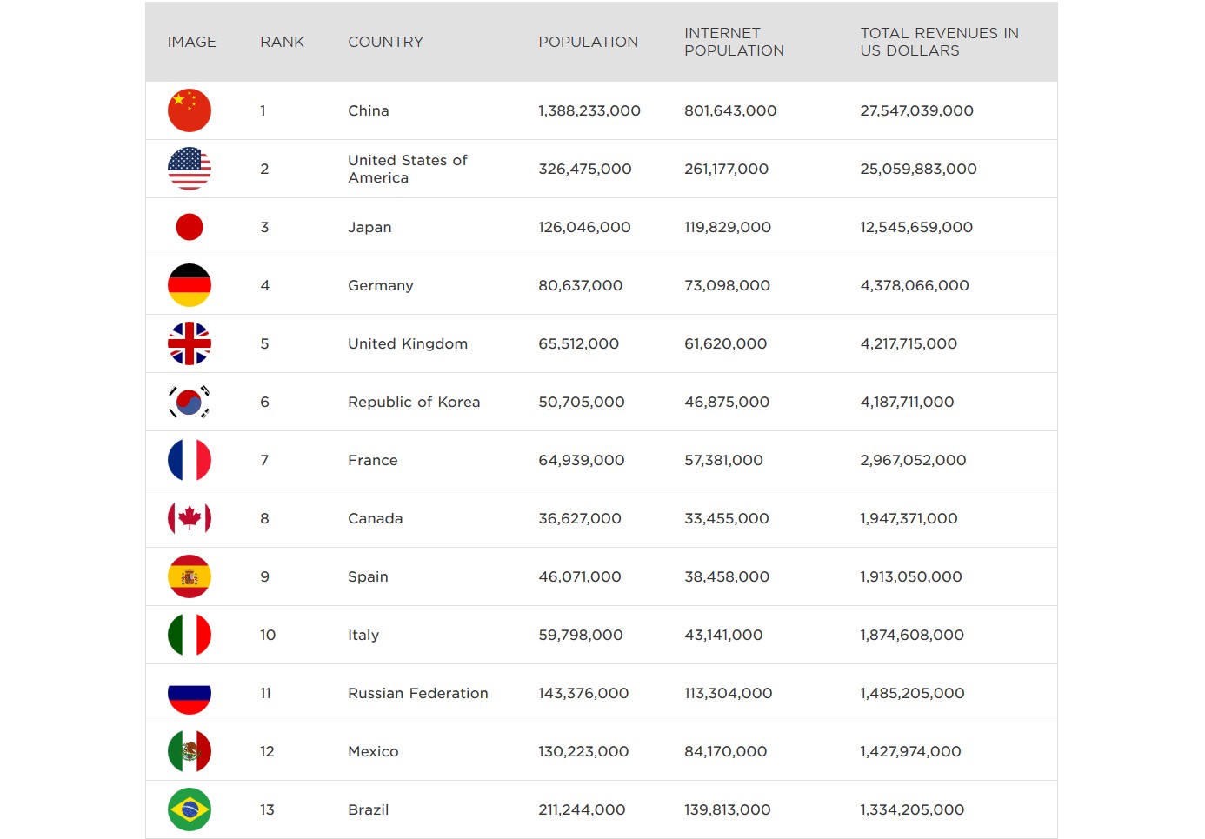Select the France country name

coord(373,460)
